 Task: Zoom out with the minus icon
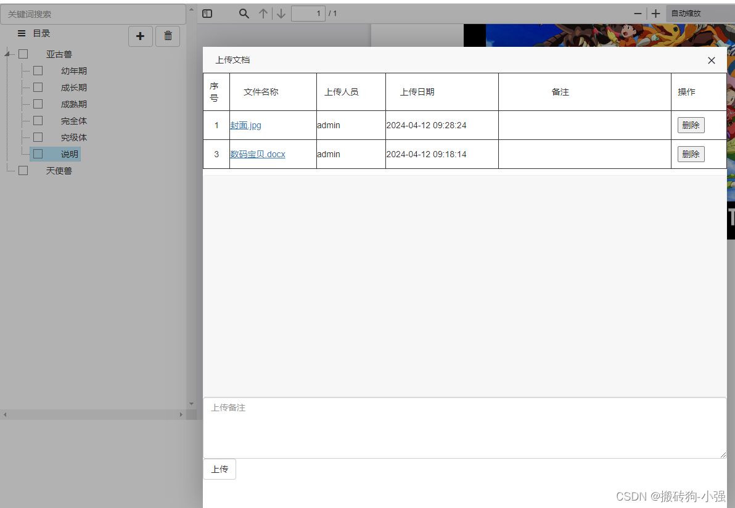[x=638, y=14]
